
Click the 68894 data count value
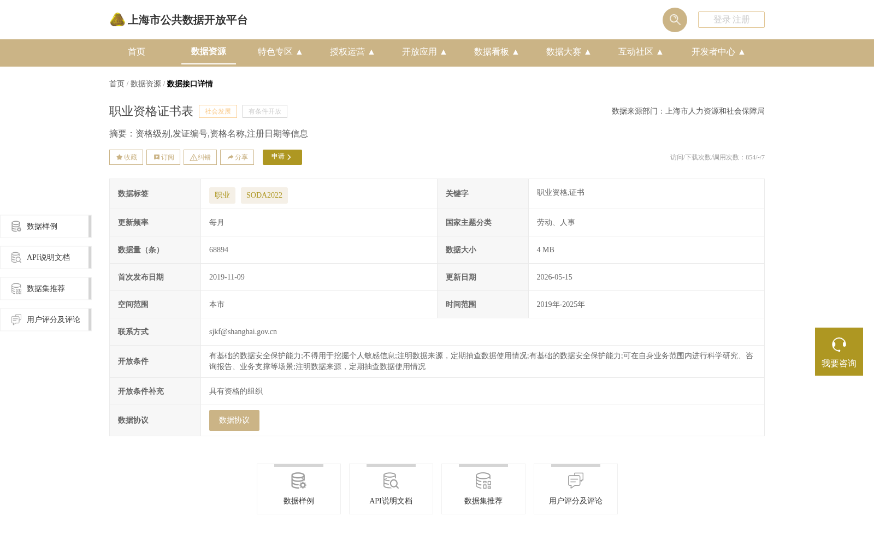click(x=218, y=250)
